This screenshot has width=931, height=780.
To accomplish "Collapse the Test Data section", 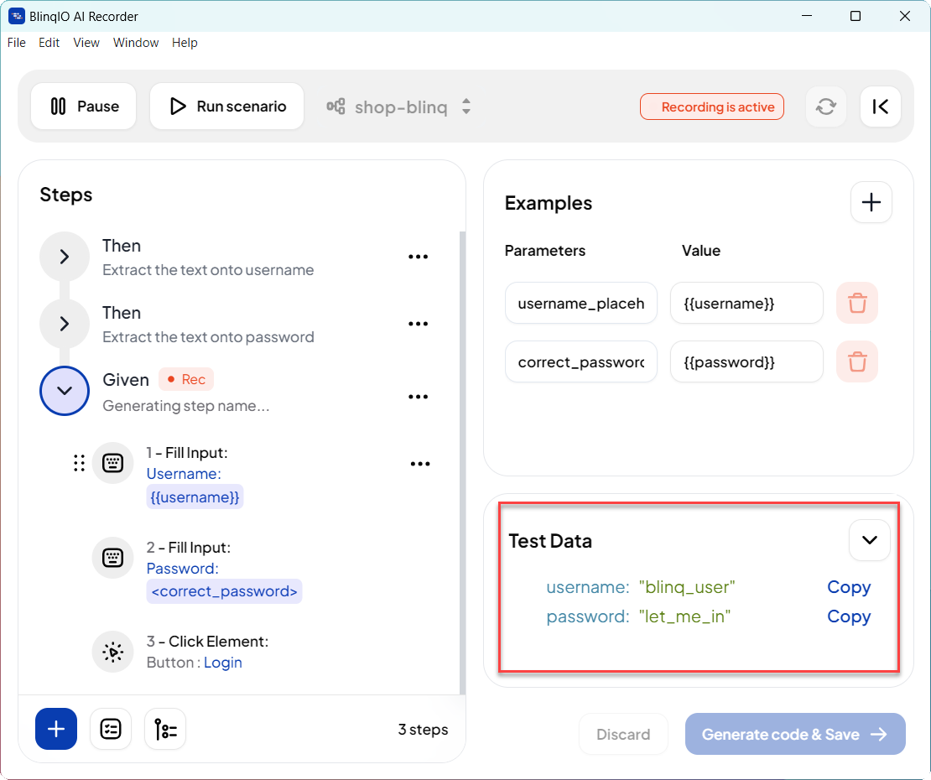I will click(x=869, y=540).
